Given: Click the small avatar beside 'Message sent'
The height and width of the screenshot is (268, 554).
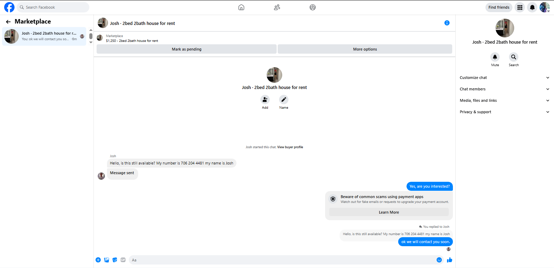Looking at the screenshot, I should click(x=101, y=176).
